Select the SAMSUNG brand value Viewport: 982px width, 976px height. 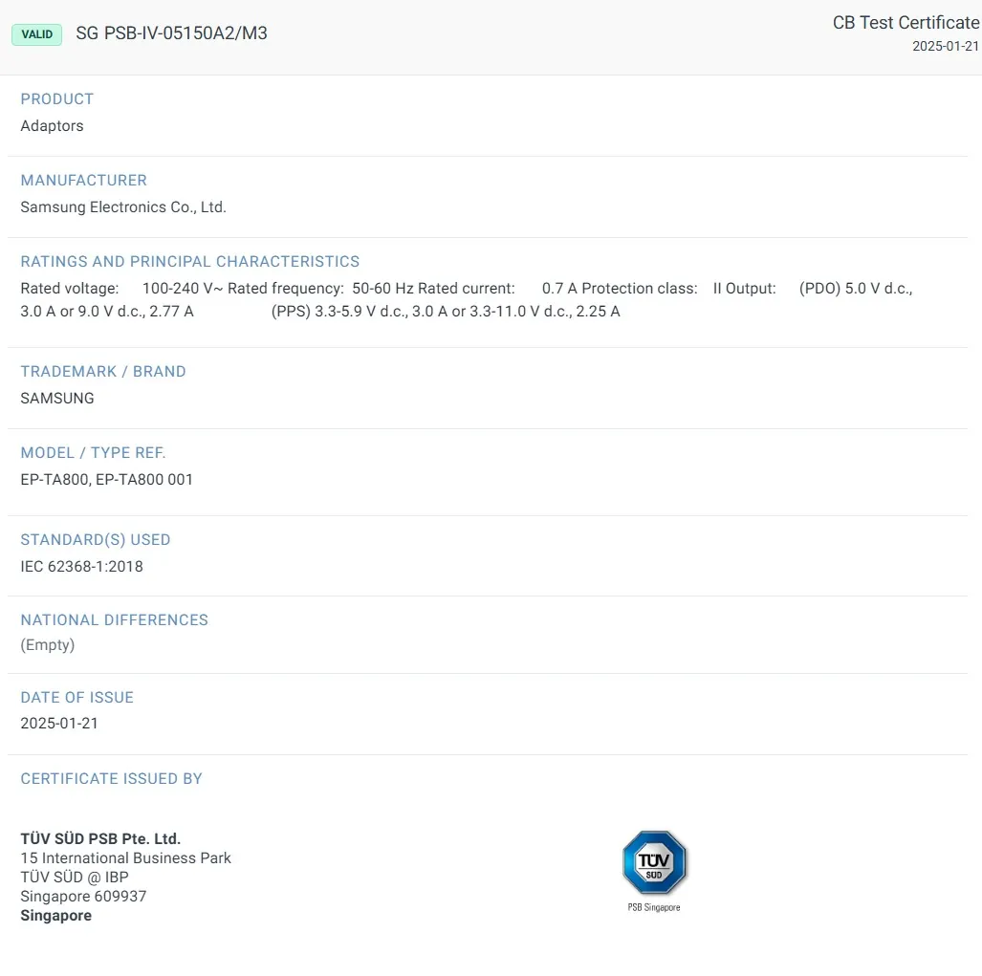point(57,399)
